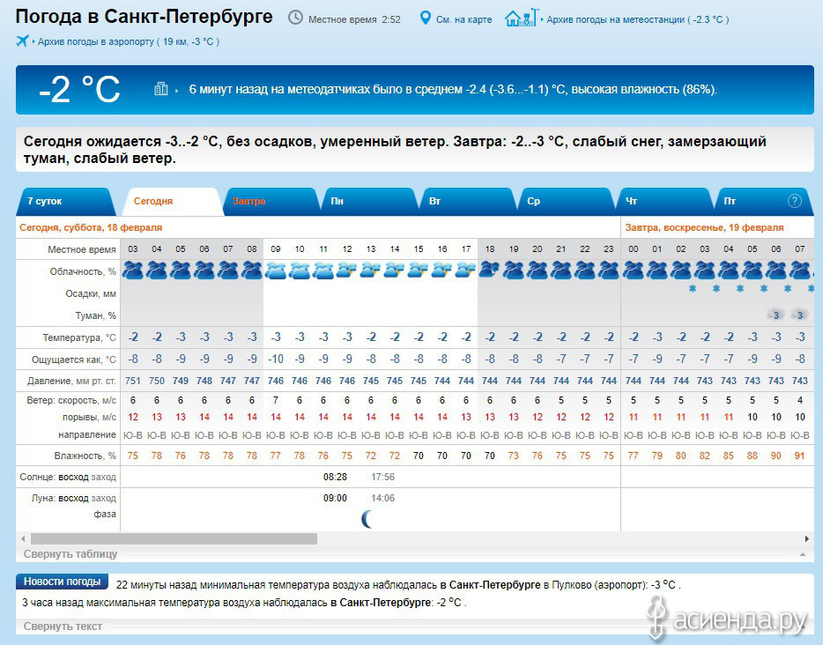Open the 'Вт' forecast tab
Image resolution: width=823 pixels, height=645 pixels.
(469, 202)
